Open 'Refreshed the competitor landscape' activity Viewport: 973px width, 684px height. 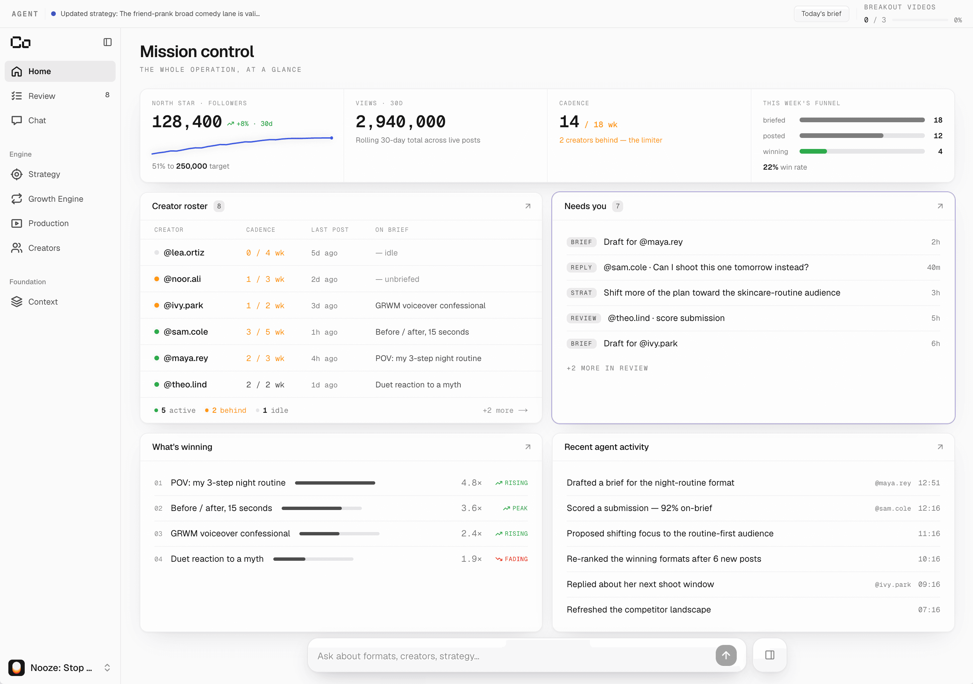(753, 610)
